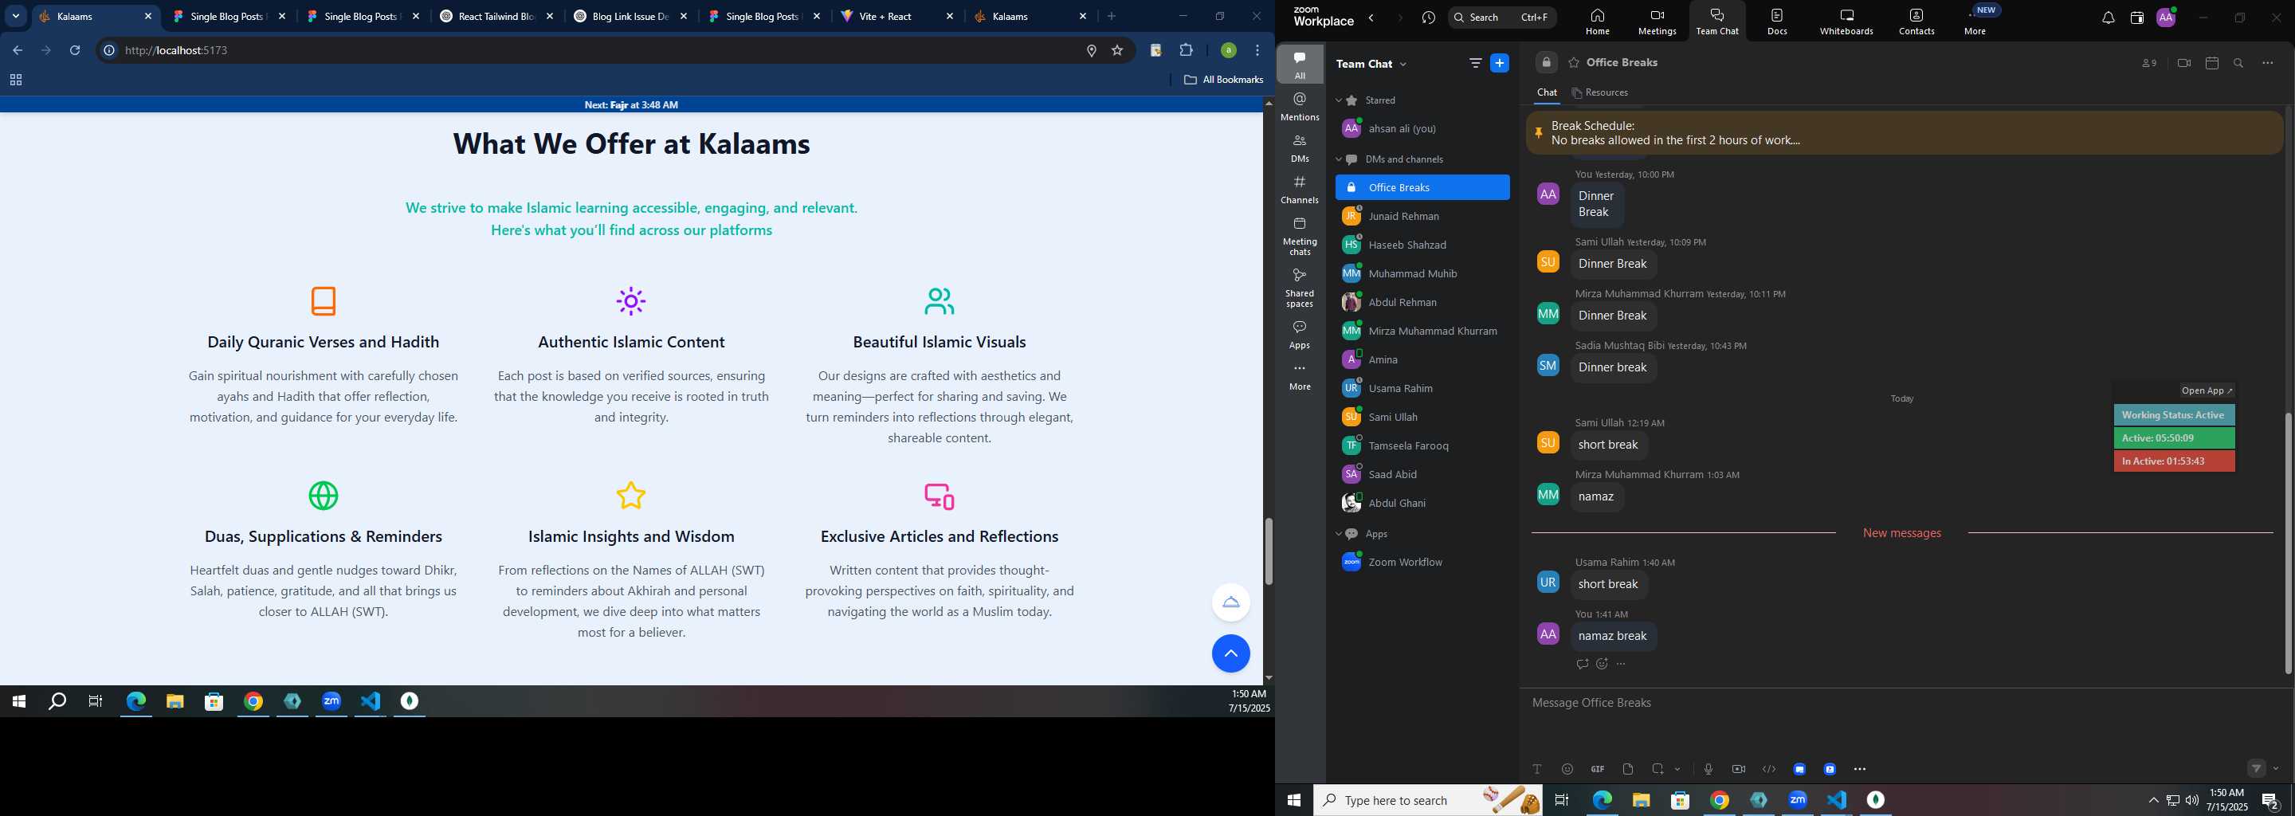Image resolution: width=2295 pixels, height=816 pixels.
Task: Open the Zoom Workflow app chat
Action: click(x=1422, y=562)
